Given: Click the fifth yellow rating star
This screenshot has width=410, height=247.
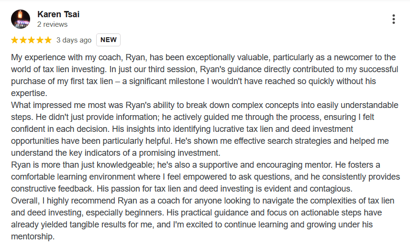Looking at the screenshot, I should [47, 40].
